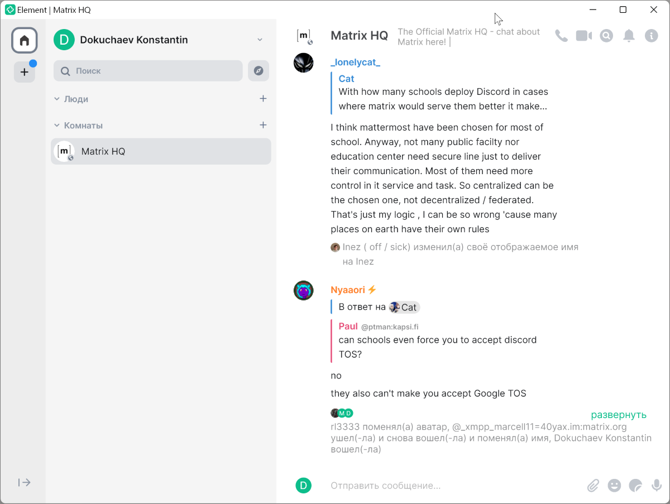Click own avatar D beside composer

(x=303, y=486)
